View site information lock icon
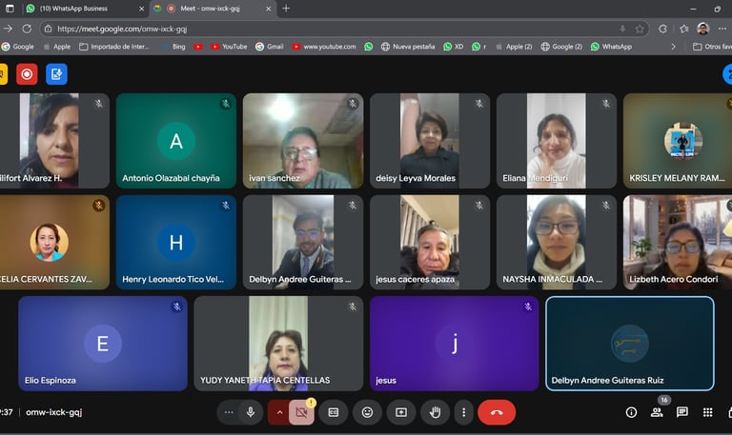The height and width of the screenshot is (435, 732). [x=48, y=29]
